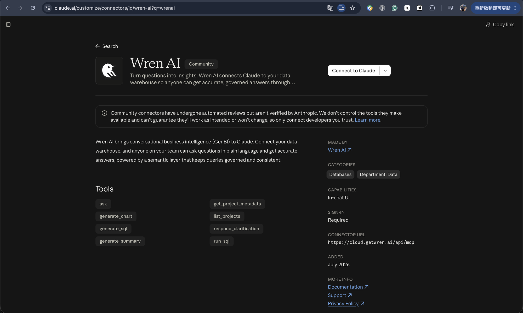Open the Documentation link
The width and height of the screenshot is (523, 313).
point(348,287)
